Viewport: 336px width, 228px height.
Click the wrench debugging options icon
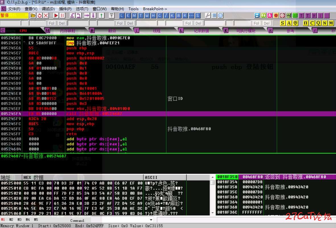[x=208, y=15]
